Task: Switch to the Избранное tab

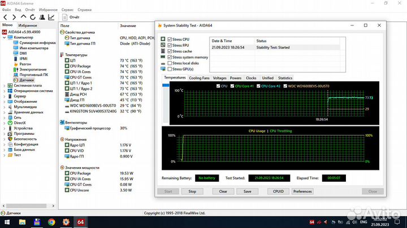Action: 28,25
